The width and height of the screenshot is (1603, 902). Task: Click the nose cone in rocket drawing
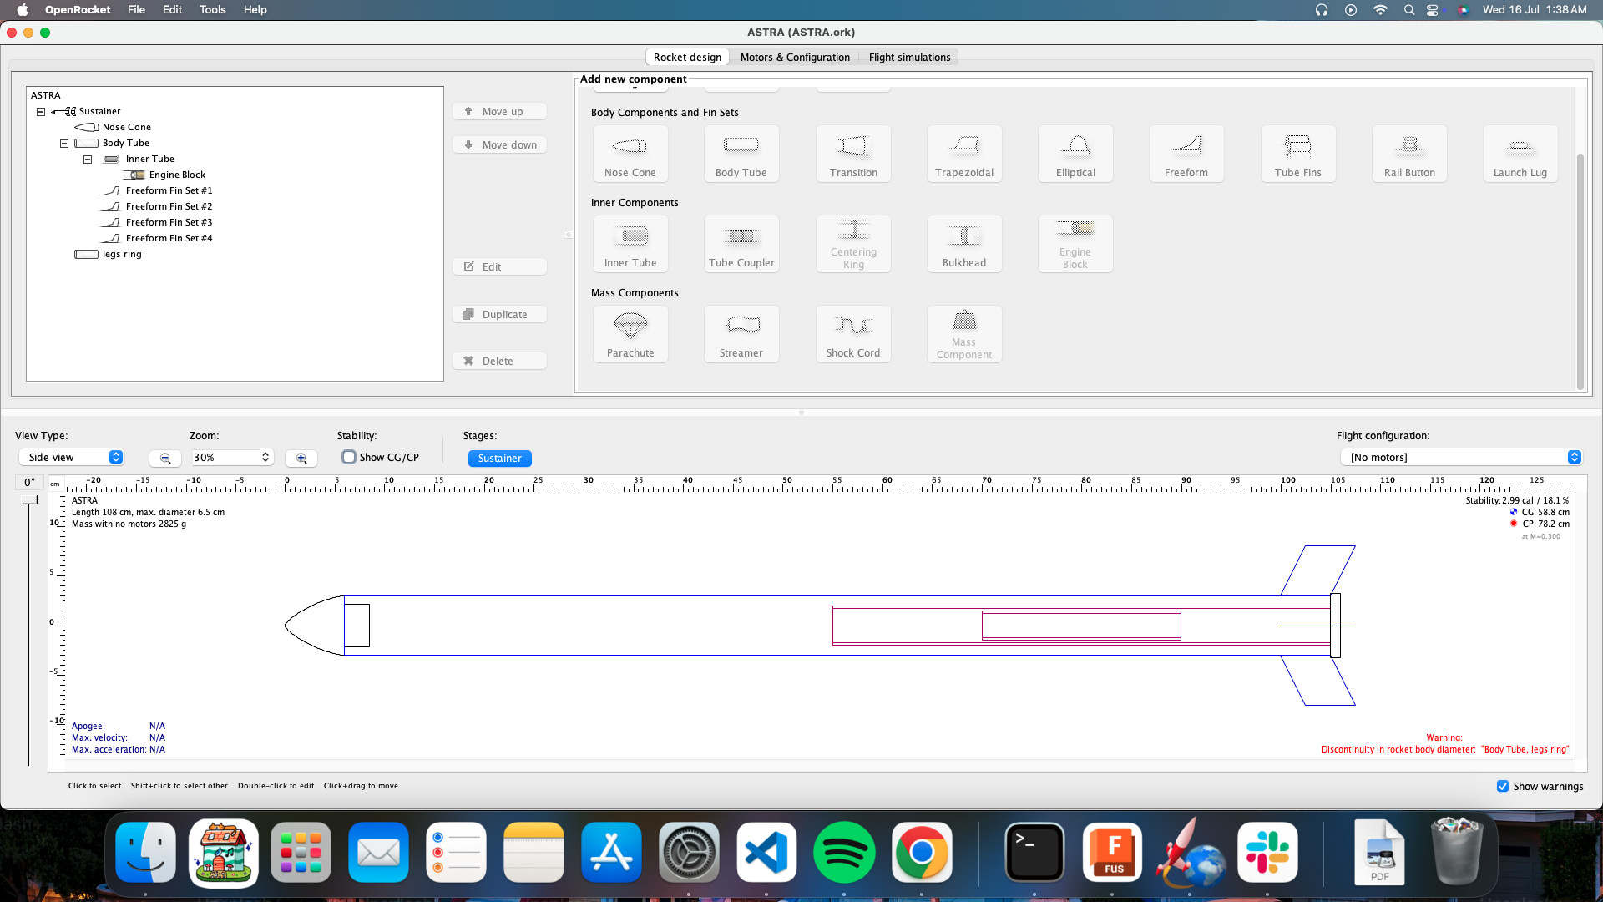(316, 626)
